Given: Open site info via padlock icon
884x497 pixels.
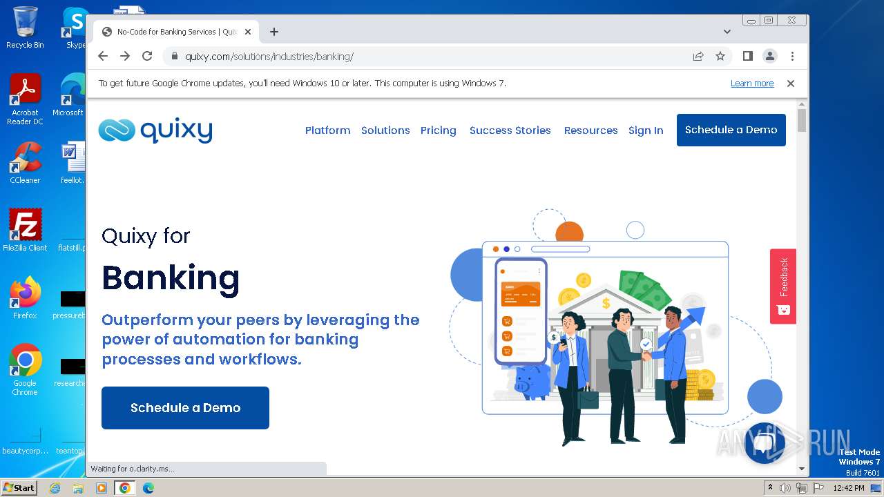Looking at the screenshot, I should [x=174, y=57].
